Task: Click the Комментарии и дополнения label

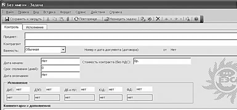Action: coord(27,106)
